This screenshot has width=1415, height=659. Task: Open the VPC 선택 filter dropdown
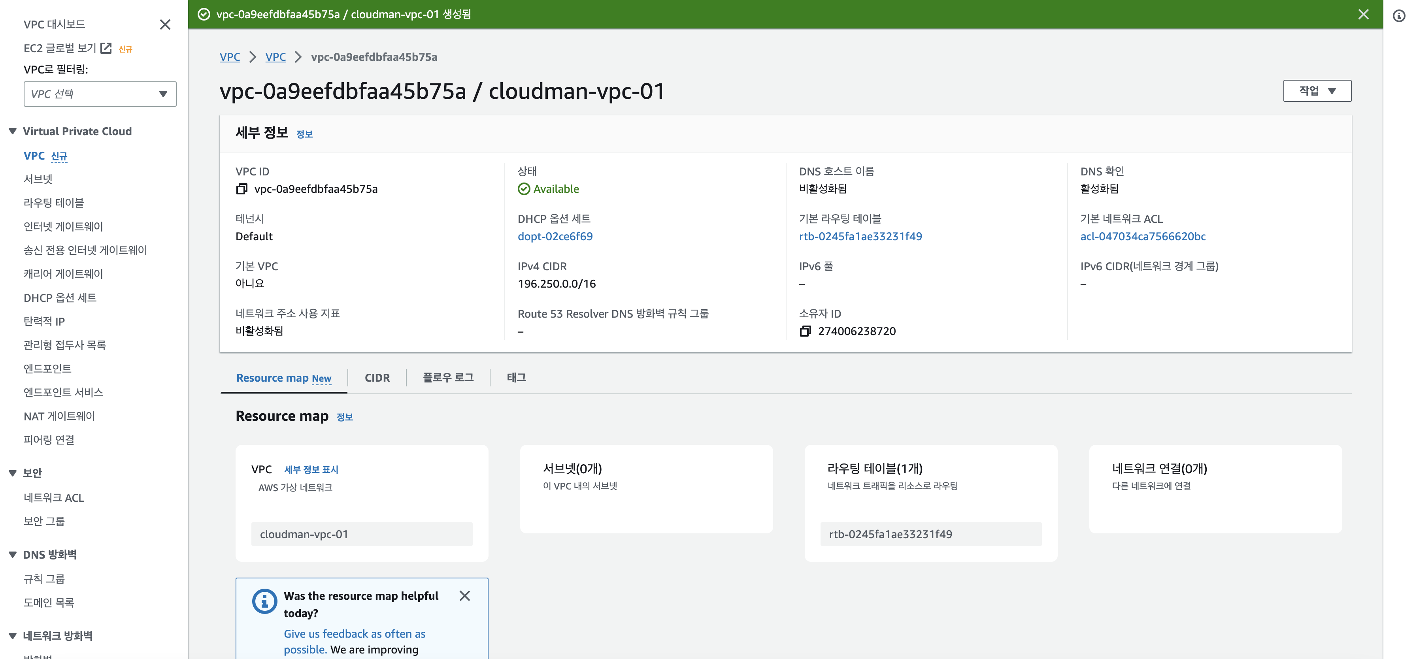(x=100, y=94)
